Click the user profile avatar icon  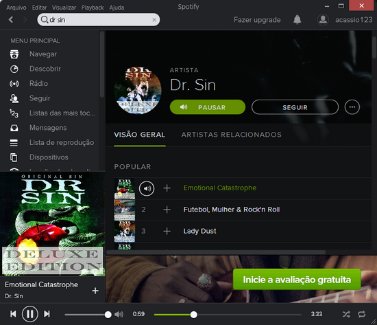point(323,19)
